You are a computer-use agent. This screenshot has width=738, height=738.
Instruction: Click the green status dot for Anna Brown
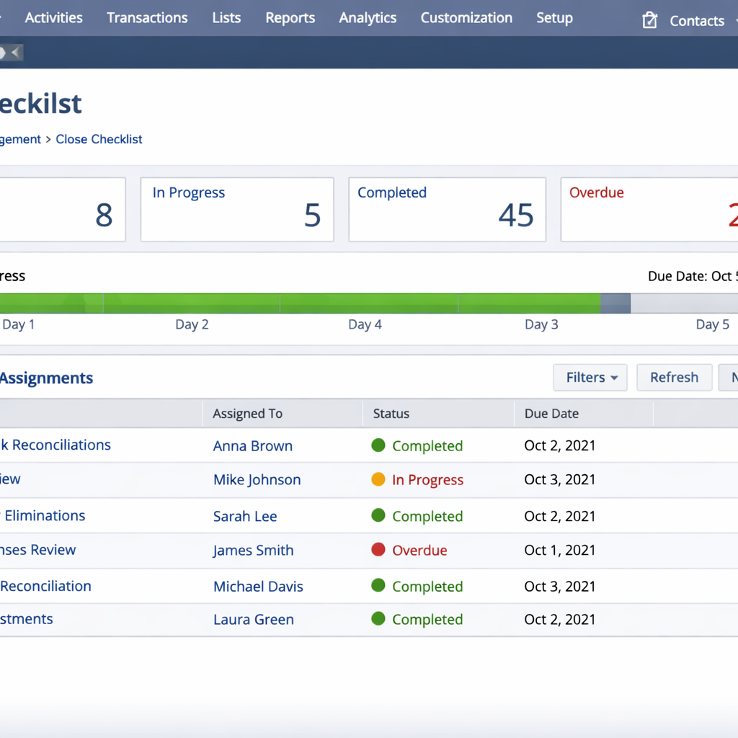pyautogui.click(x=378, y=445)
